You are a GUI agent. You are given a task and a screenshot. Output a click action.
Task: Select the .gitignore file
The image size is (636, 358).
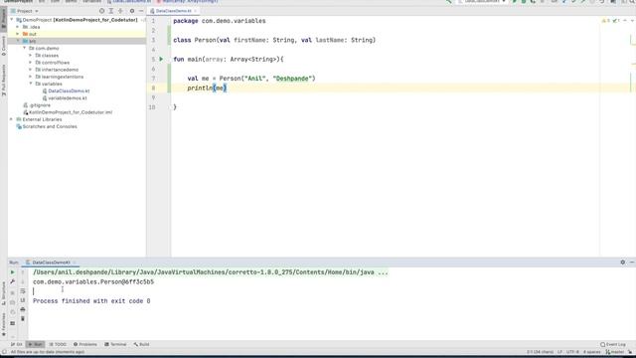point(40,105)
